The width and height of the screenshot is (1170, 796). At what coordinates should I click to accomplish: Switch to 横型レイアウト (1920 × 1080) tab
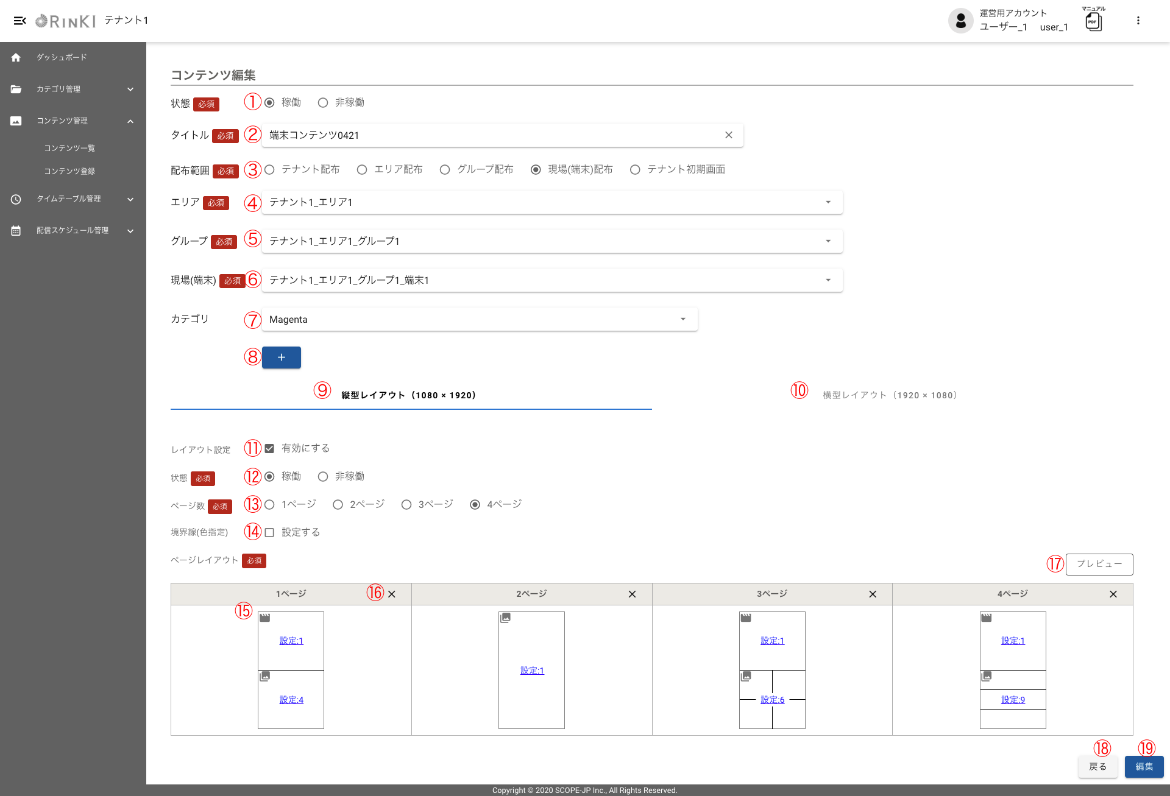(x=890, y=395)
